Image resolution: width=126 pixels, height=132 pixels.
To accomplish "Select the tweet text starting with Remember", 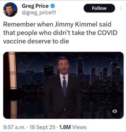I will 60,33.
